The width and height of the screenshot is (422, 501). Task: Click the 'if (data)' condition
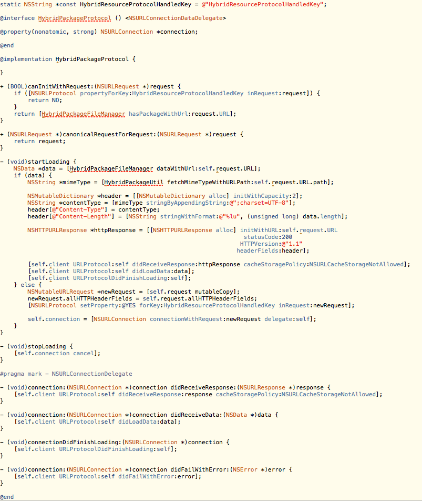click(x=29, y=175)
